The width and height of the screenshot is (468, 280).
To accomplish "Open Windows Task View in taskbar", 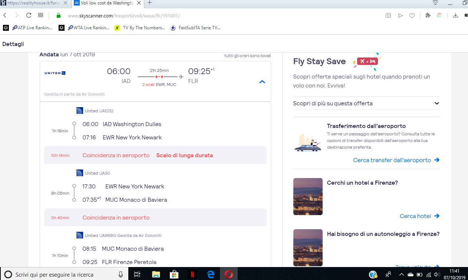I will point(137,274).
